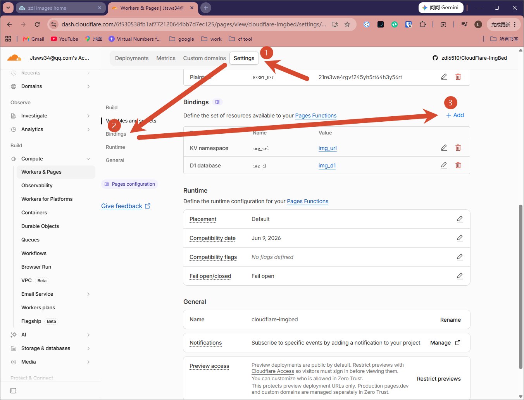
Task: Click the Cloudflare logo
Action: 14,58
